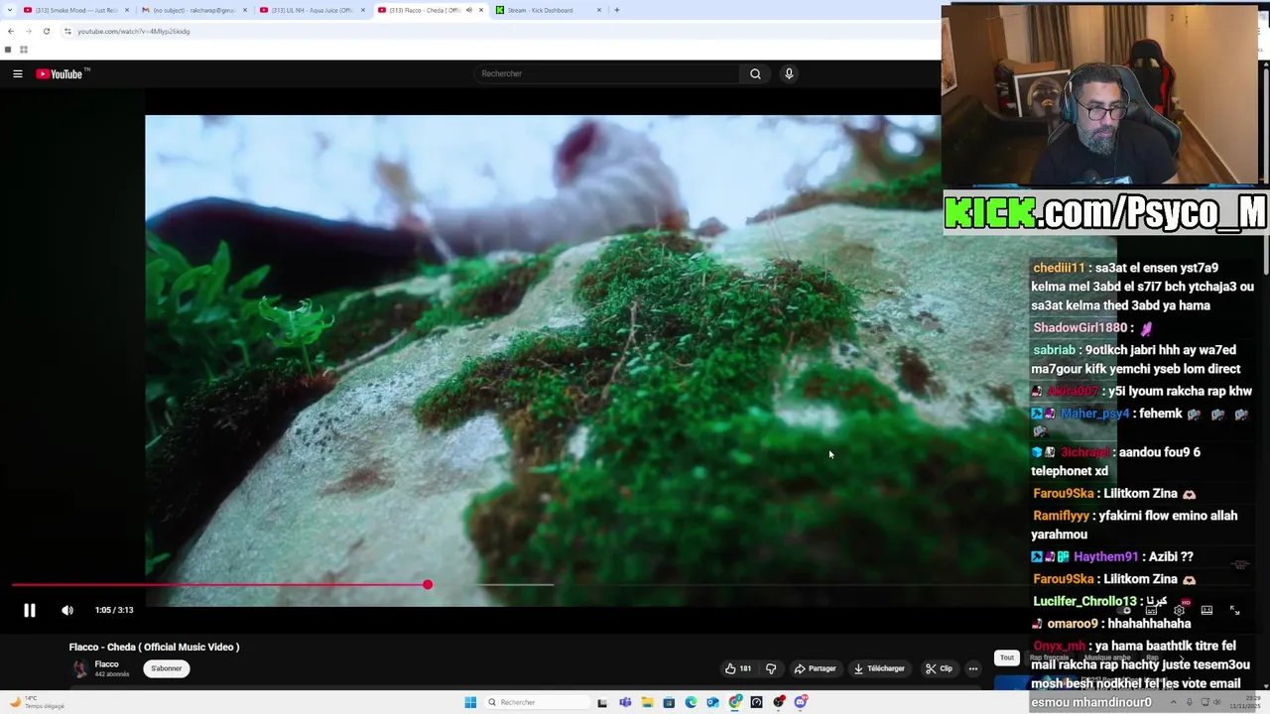Open more actions three-dot menu under video
Viewport: 1270px width, 714px height.
click(x=973, y=668)
